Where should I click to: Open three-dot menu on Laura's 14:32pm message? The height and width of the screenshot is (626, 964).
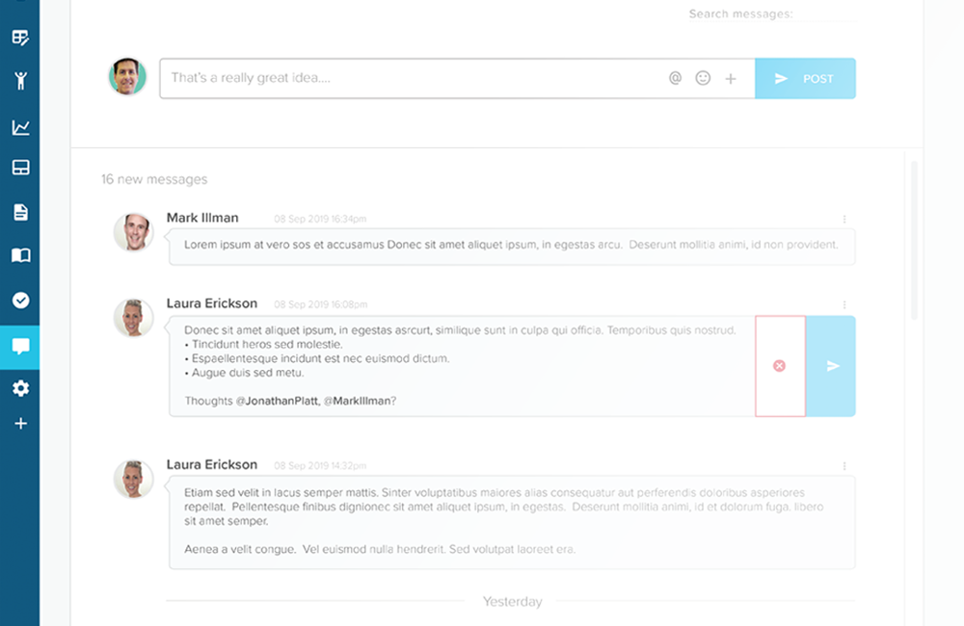[x=844, y=466]
